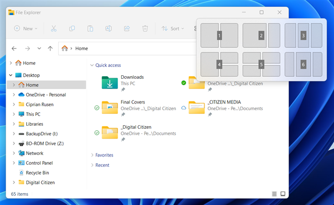The height and width of the screenshot is (205, 334).
Task: Switch to details view icon
Action: click(274, 194)
